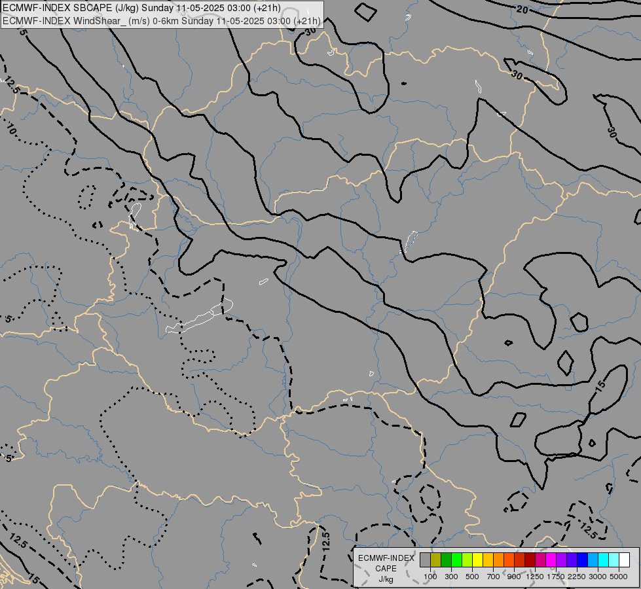Click the "5000" legend value
This screenshot has height=589, width=641.
pyautogui.click(x=619, y=577)
